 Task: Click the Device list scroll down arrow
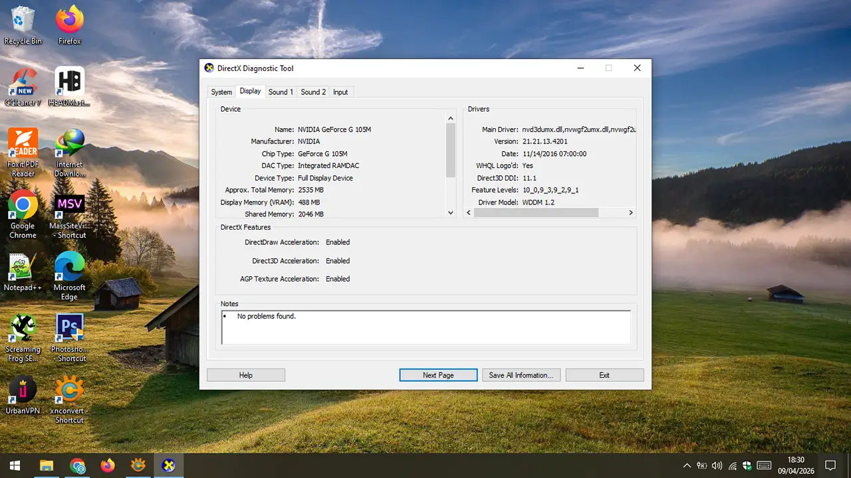pyautogui.click(x=451, y=212)
